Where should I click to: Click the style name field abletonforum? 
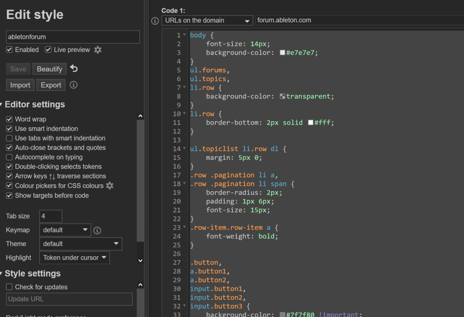(73, 37)
